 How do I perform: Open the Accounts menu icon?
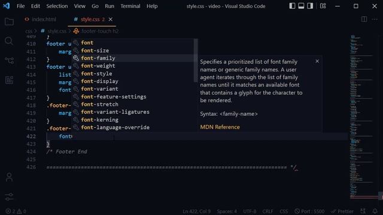tap(9, 177)
